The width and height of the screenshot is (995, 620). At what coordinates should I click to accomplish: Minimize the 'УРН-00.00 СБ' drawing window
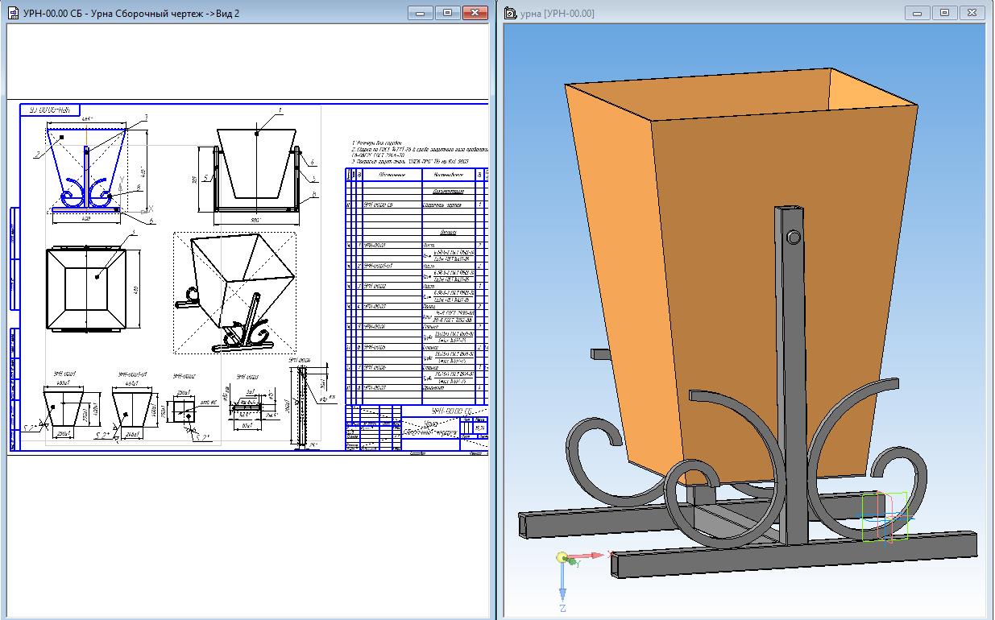[x=421, y=13]
